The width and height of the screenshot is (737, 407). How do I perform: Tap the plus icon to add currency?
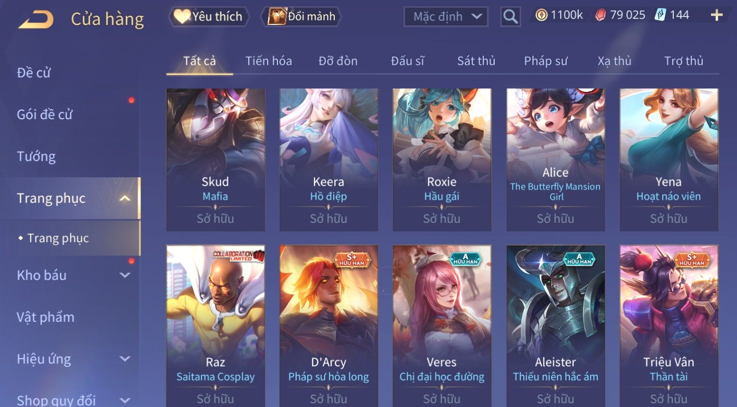pyautogui.click(x=716, y=16)
